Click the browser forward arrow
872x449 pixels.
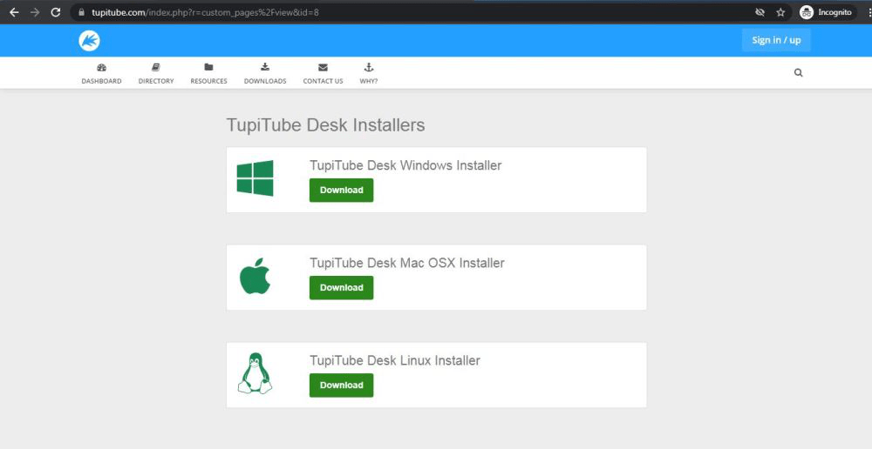point(35,12)
